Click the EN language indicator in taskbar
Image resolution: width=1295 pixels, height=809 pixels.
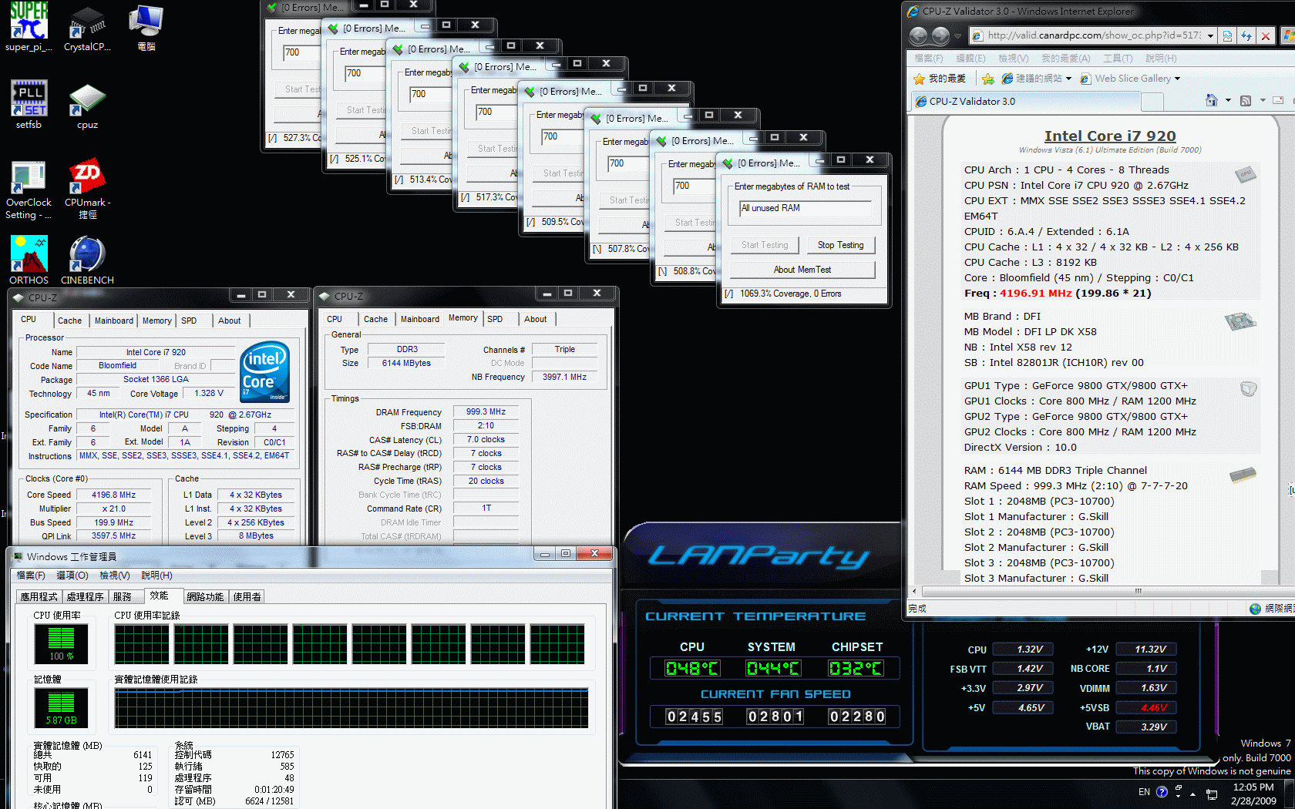(x=1144, y=791)
